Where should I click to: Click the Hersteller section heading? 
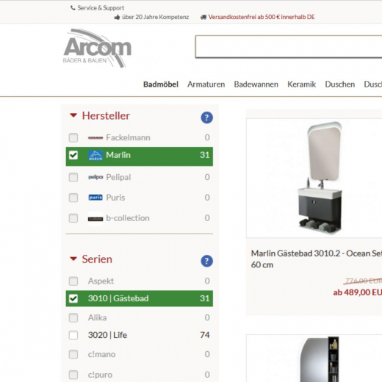tap(106, 116)
